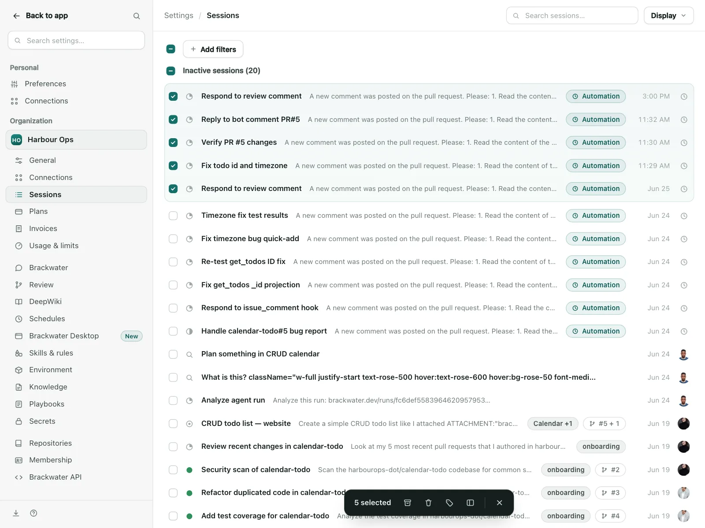Archive the 5 selected sessions
The width and height of the screenshot is (705, 528).
point(408,502)
